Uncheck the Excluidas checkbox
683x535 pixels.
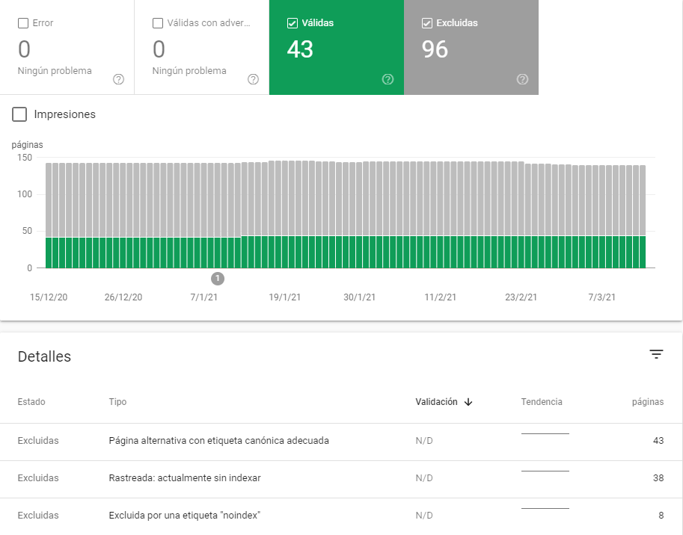(427, 23)
